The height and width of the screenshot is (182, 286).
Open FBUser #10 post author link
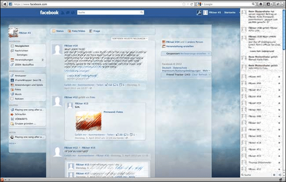click(71, 45)
